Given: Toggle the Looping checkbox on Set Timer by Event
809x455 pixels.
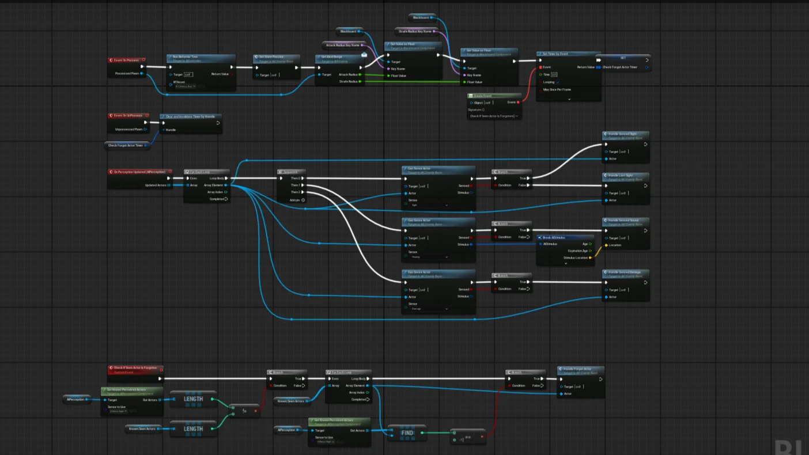Looking at the screenshot, I should click(x=558, y=82).
